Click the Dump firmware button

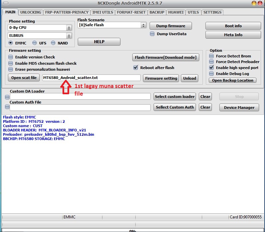(171, 26)
